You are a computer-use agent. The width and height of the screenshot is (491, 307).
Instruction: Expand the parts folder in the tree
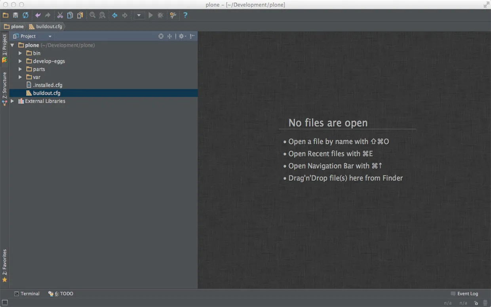pyautogui.click(x=20, y=69)
